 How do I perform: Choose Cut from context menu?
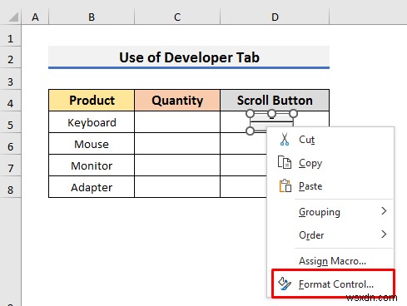coord(330,140)
